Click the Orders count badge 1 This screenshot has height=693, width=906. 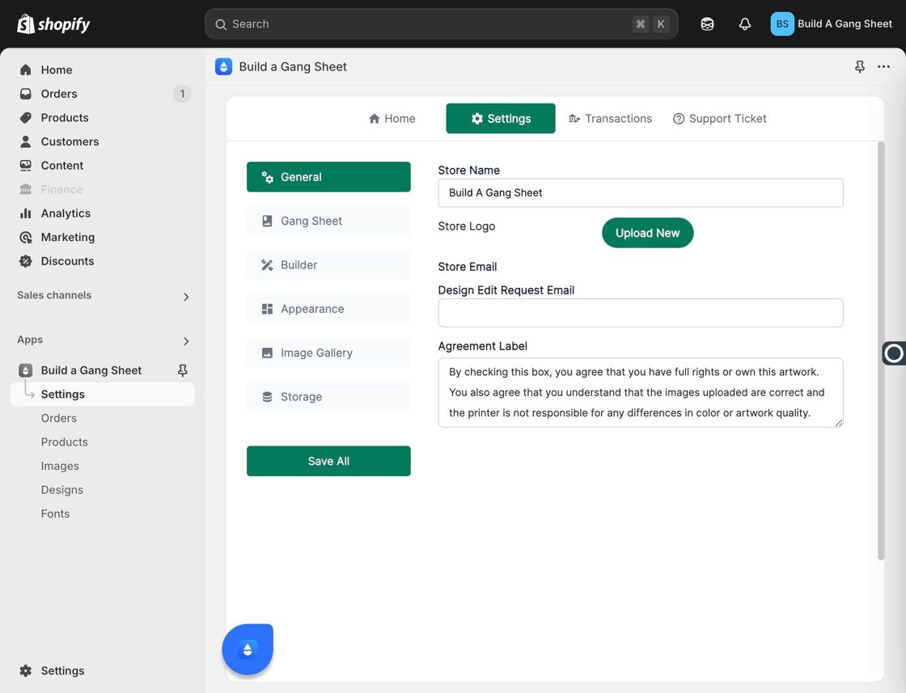pyautogui.click(x=182, y=94)
